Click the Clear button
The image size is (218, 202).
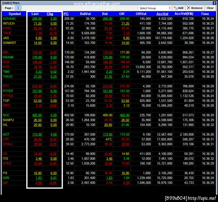coord(210,8)
